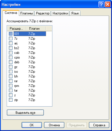Switch to the Плагины tab
This screenshot has height=131, width=112.
click(27, 13)
